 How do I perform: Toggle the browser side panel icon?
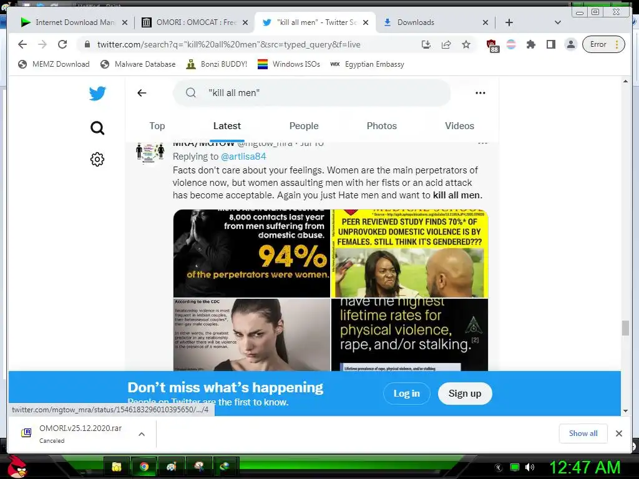coord(551,44)
